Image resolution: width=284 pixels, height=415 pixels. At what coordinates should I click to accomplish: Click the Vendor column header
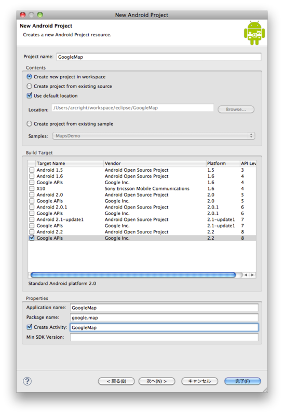coord(155,163)
